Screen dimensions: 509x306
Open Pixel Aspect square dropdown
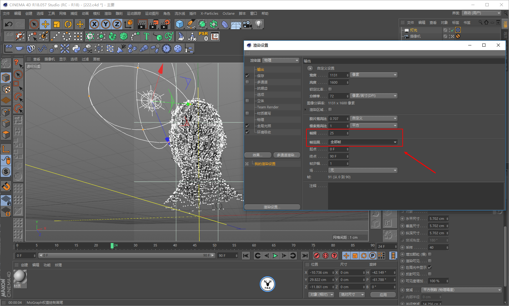pos(374,126)
